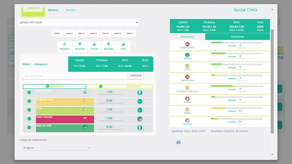Viewport: 292px width, 164px height.
Task: Click the printer icon below the diet panel
Action: pyautogui.click(x=178, y=142)
